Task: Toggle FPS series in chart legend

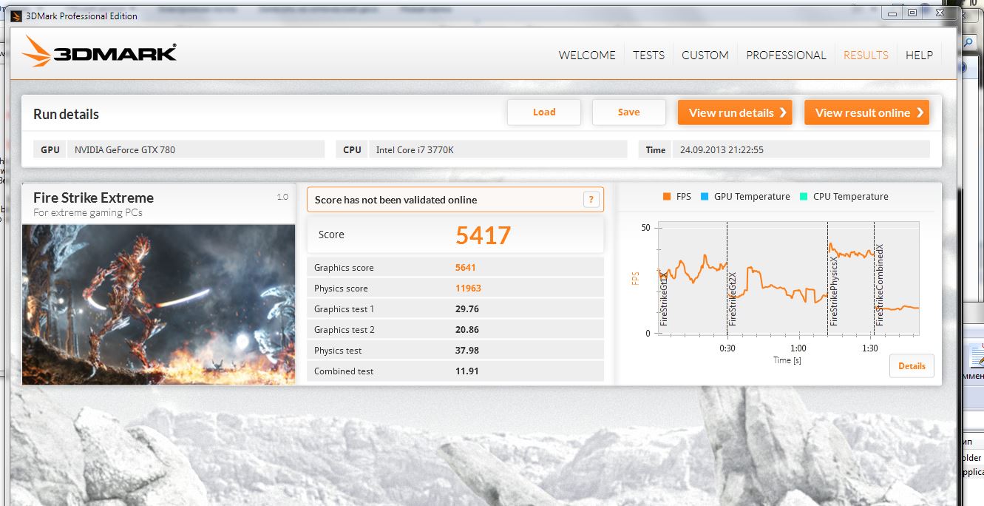Action: [676, 197]
